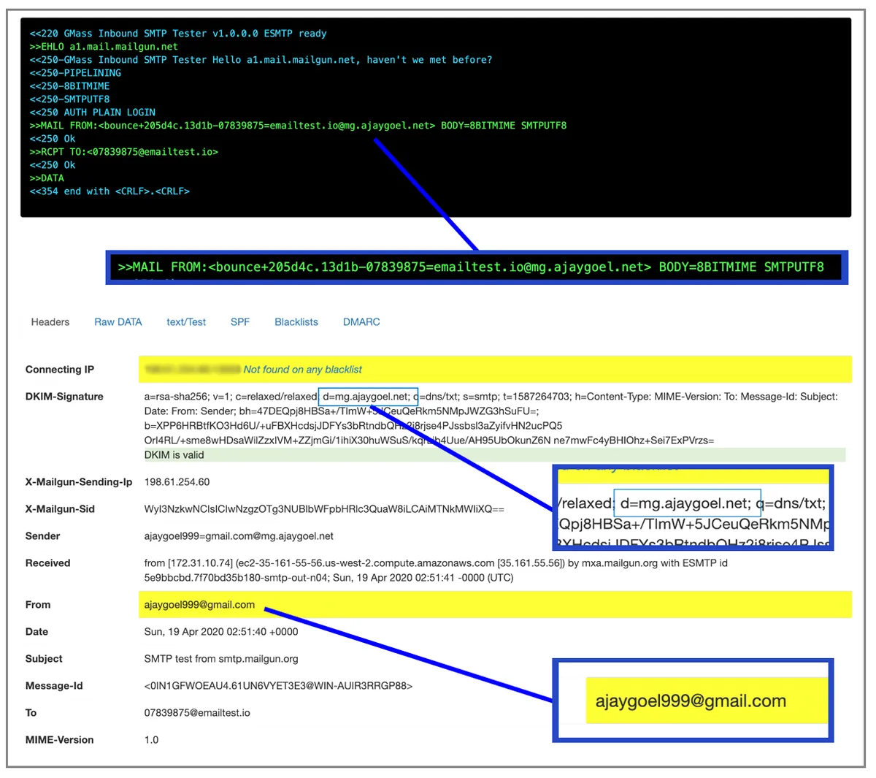Click the subject 'SMTP test from smtp.mailgun.org'

221,659
